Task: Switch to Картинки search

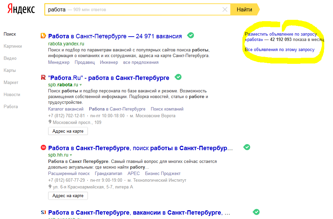Action: (13, 46)
